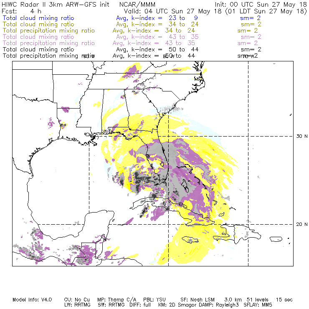Click the 'HIWC Radar II 3km ARW-GFS init' title
This screenshot has width=309, height=309.
pos(56,4)
